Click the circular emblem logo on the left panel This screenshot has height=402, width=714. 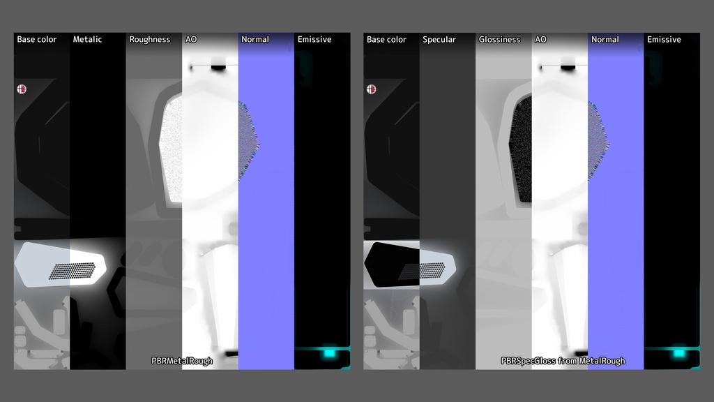point(22,89)
